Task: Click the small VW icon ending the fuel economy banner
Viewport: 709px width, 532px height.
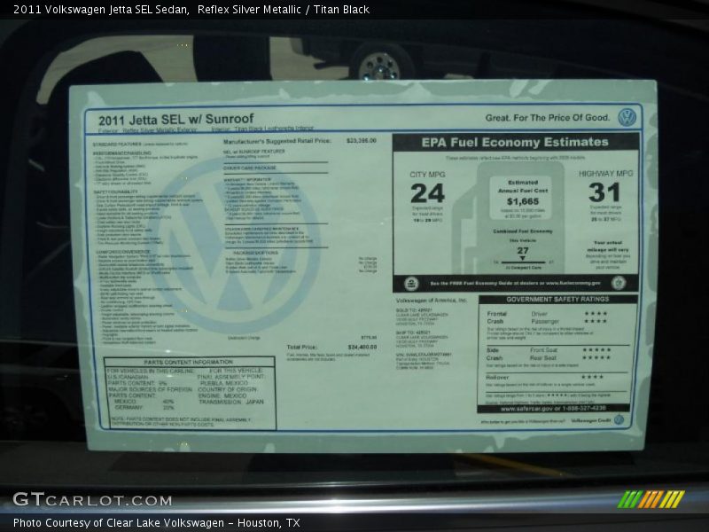Action: (x=619, y=282)
